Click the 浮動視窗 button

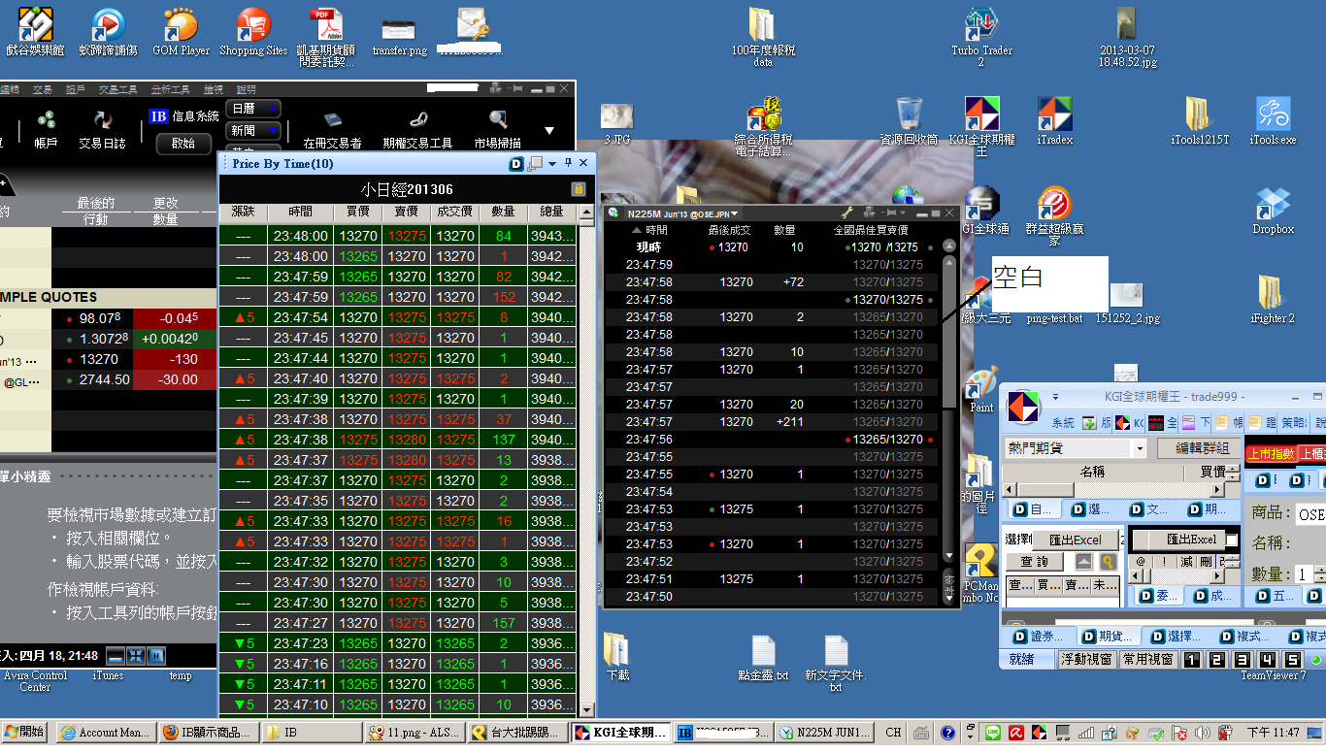point(1085,660)
